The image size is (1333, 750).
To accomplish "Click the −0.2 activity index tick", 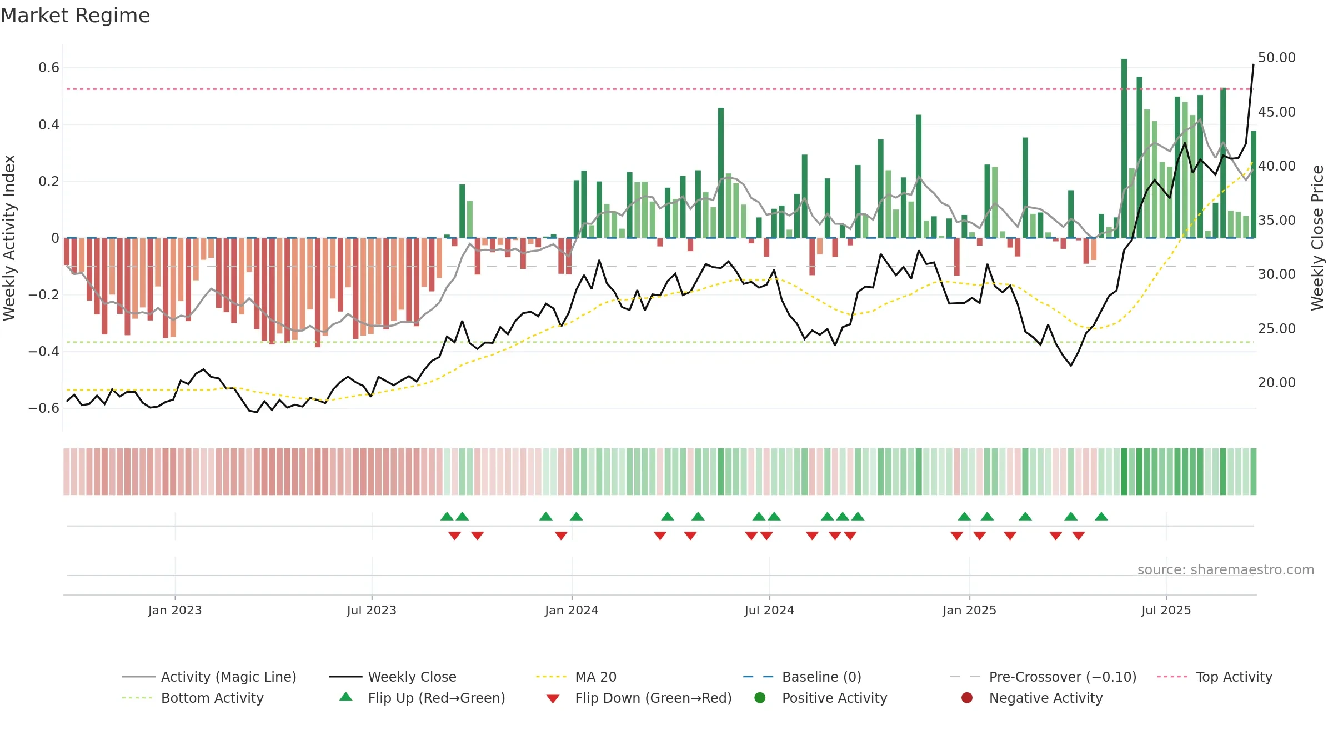I will pos(44,294).
